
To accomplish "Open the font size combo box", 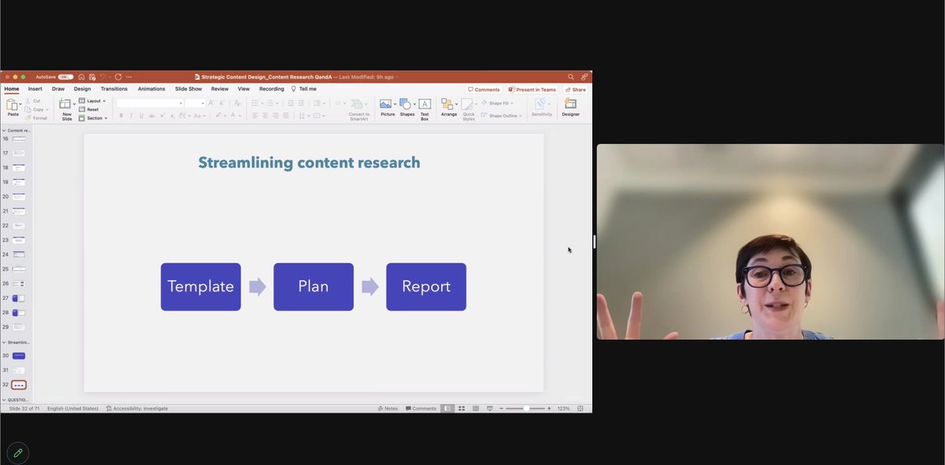I will (x=195, y=103).
